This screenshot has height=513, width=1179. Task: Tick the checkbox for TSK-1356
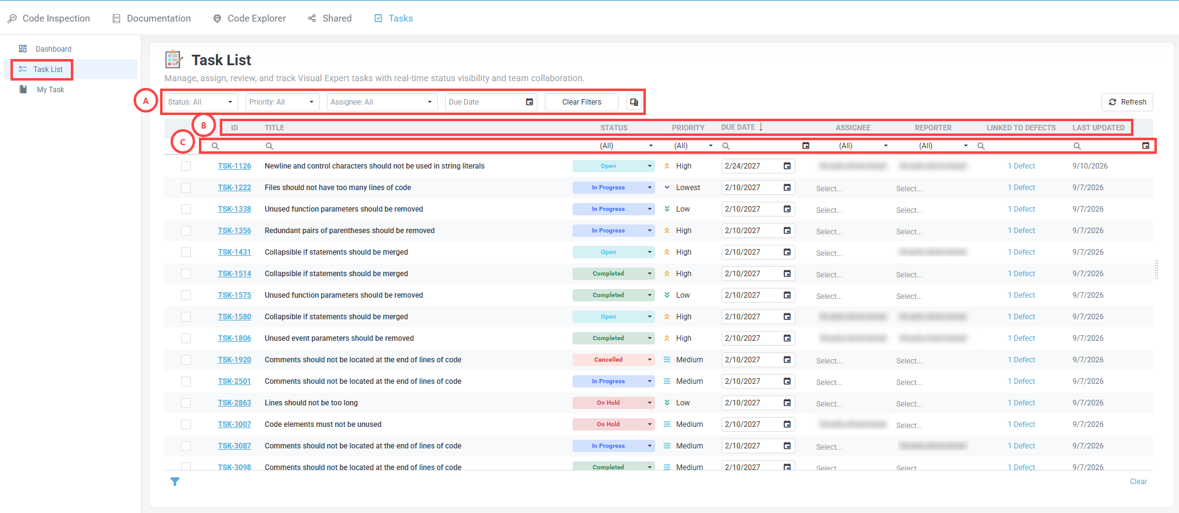tap(186, 231)
